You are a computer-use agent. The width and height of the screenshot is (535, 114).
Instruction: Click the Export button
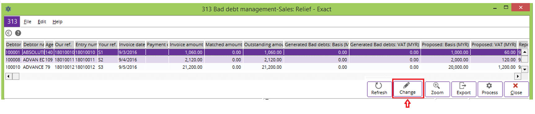tap(463, 89)
